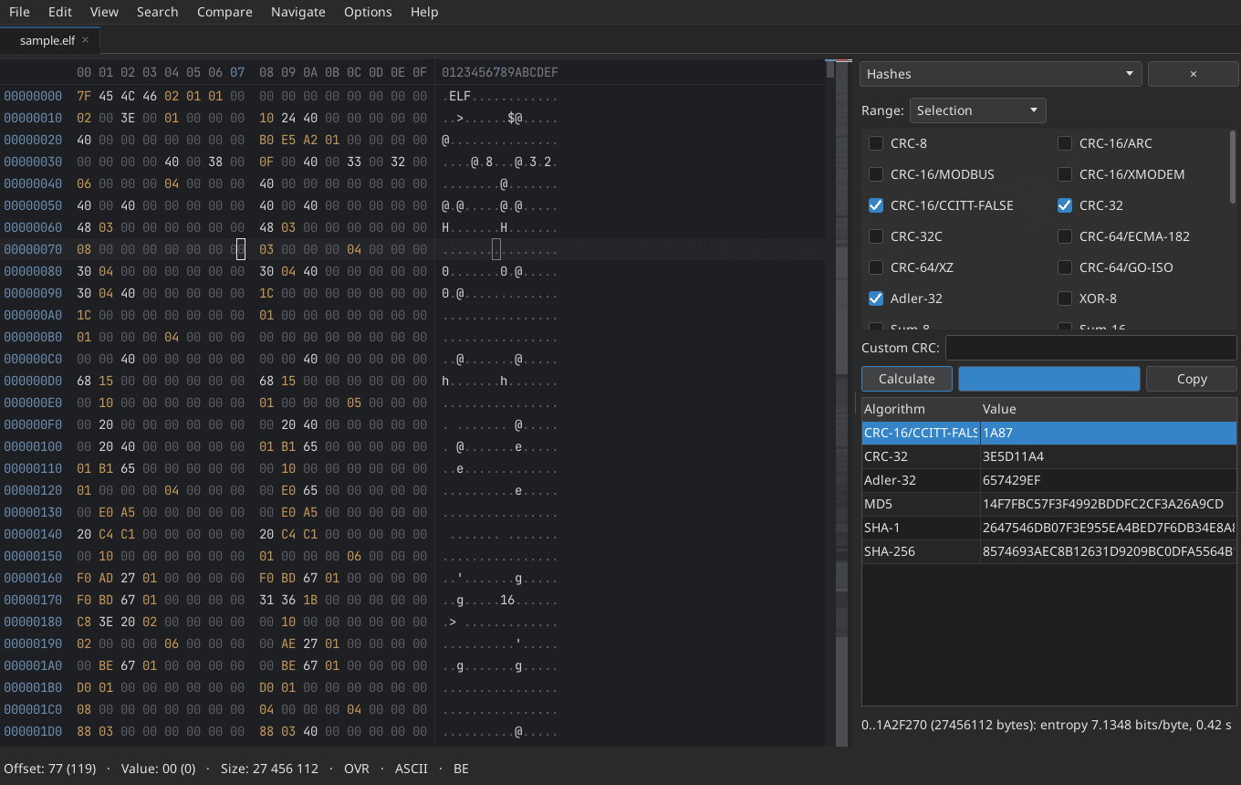Click the Algorithm column header

pos(921,409)
